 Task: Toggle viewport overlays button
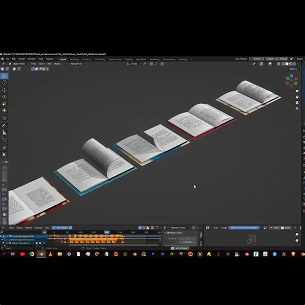[270, 64]
